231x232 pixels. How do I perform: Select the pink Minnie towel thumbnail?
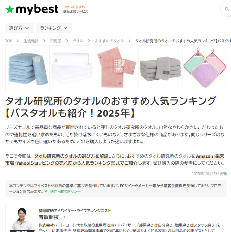[116, 68]
